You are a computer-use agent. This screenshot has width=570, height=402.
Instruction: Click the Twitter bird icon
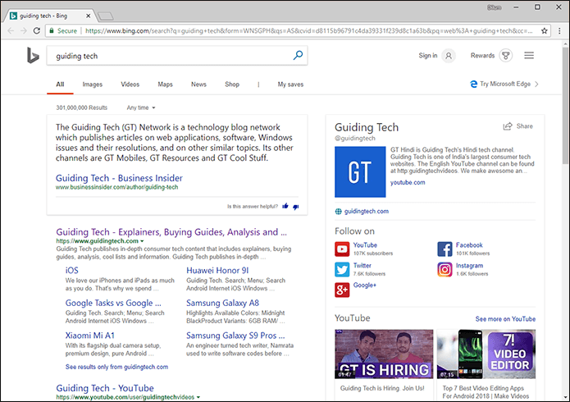342,270
